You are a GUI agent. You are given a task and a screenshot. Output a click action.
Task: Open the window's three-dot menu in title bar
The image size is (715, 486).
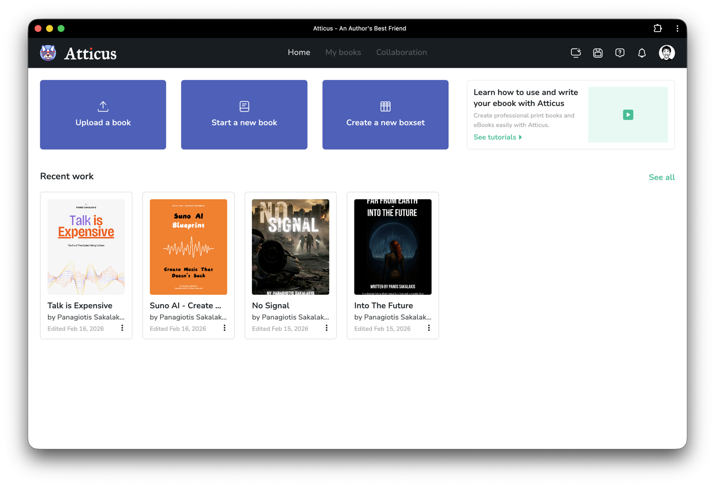677,28
